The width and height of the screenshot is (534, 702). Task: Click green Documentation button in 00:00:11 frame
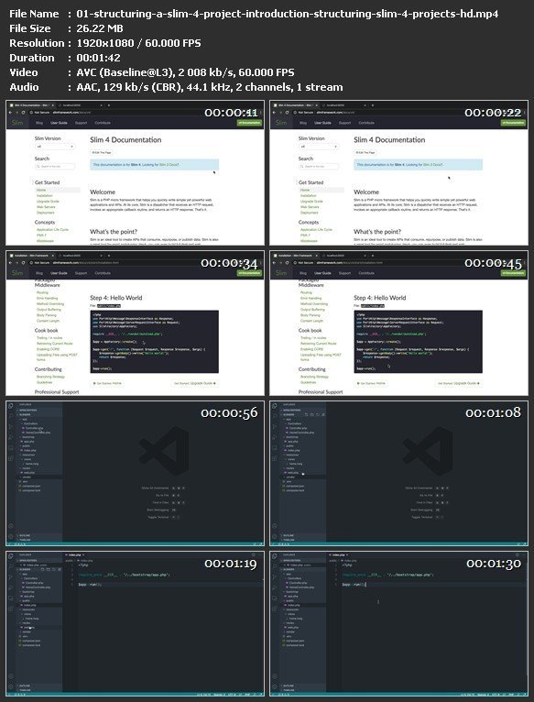[249, 123]
